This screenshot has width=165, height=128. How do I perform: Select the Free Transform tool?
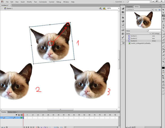tap(163, 15)
